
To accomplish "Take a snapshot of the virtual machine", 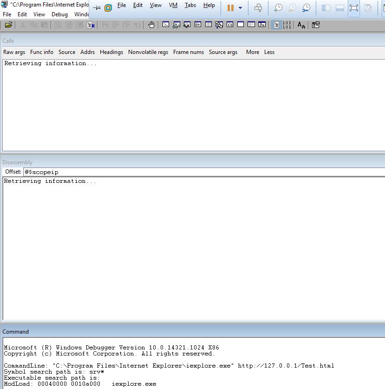I will [278, 8].
